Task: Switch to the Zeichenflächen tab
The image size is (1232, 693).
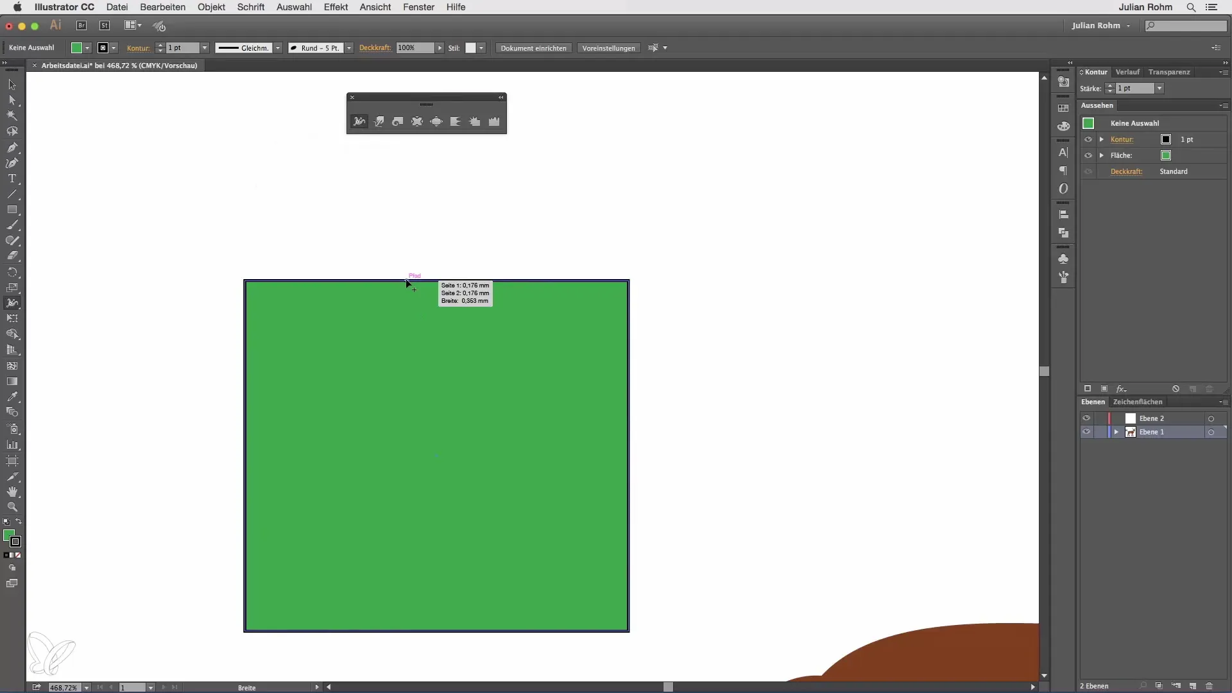Action: (x=1137, y=402)
